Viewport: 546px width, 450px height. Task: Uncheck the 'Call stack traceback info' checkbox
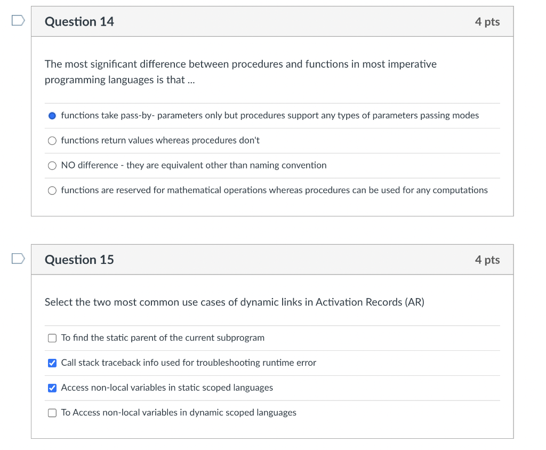52,363
